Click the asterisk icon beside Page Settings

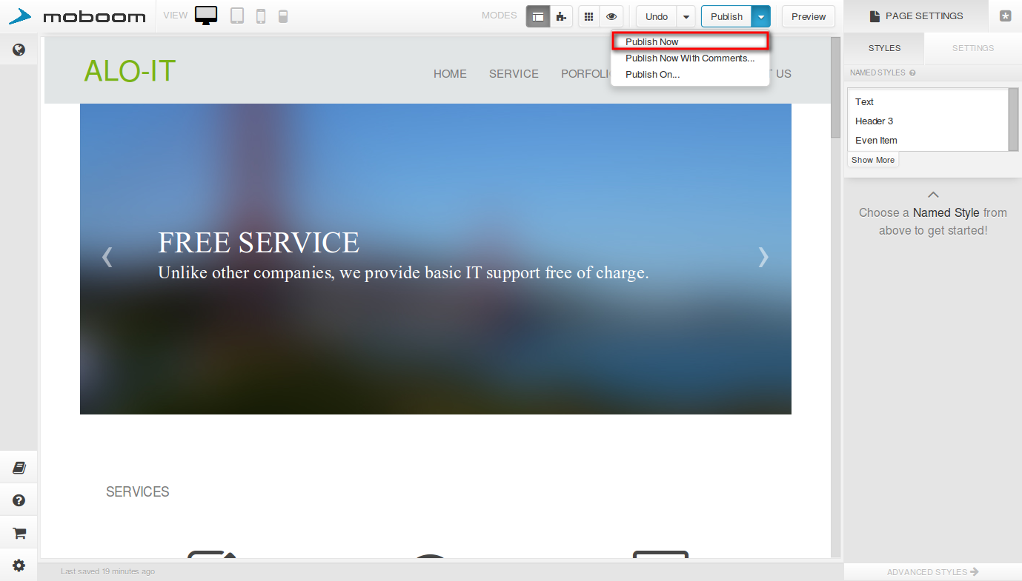1005,16
